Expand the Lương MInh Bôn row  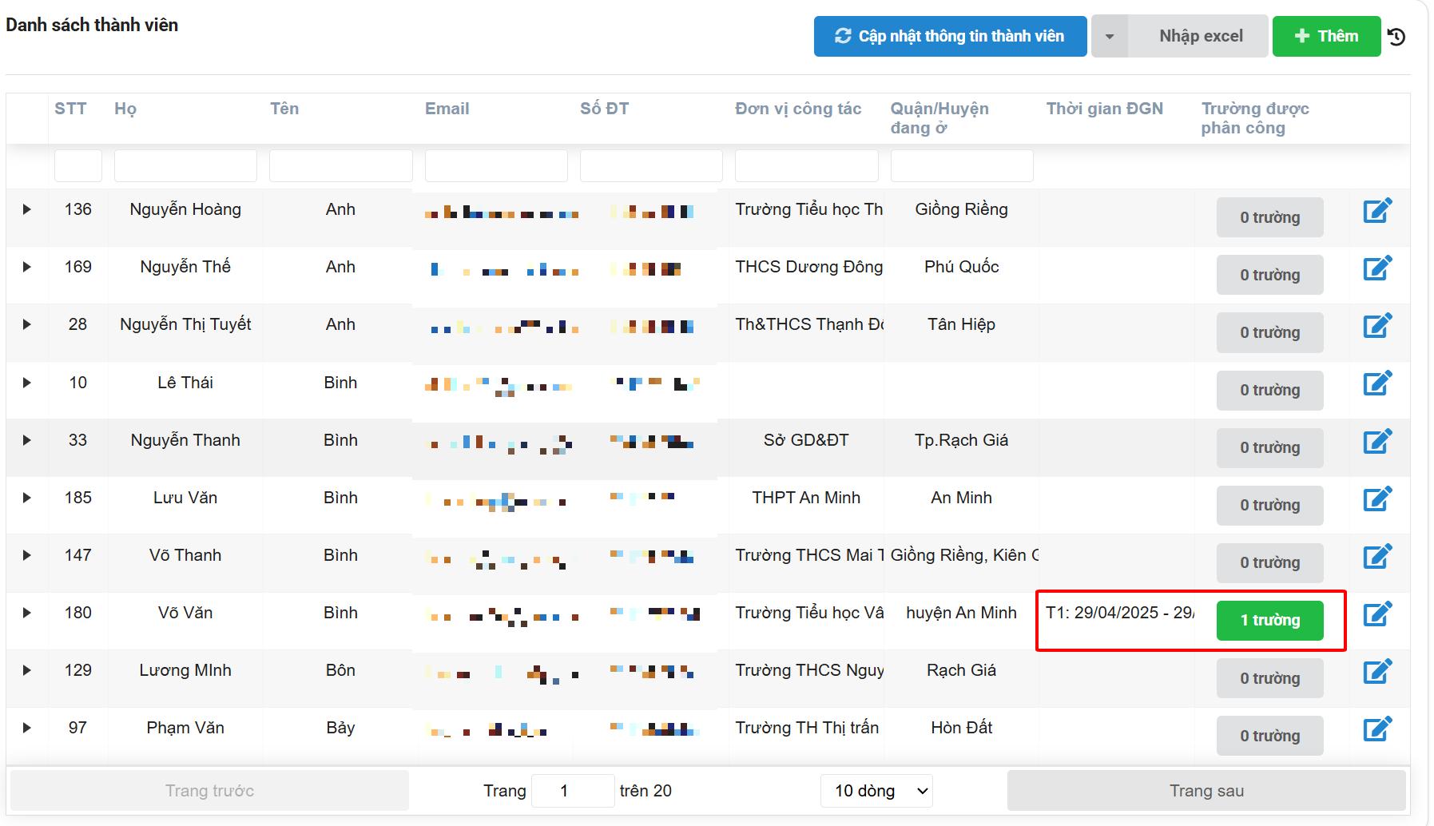tap(26, 670)
